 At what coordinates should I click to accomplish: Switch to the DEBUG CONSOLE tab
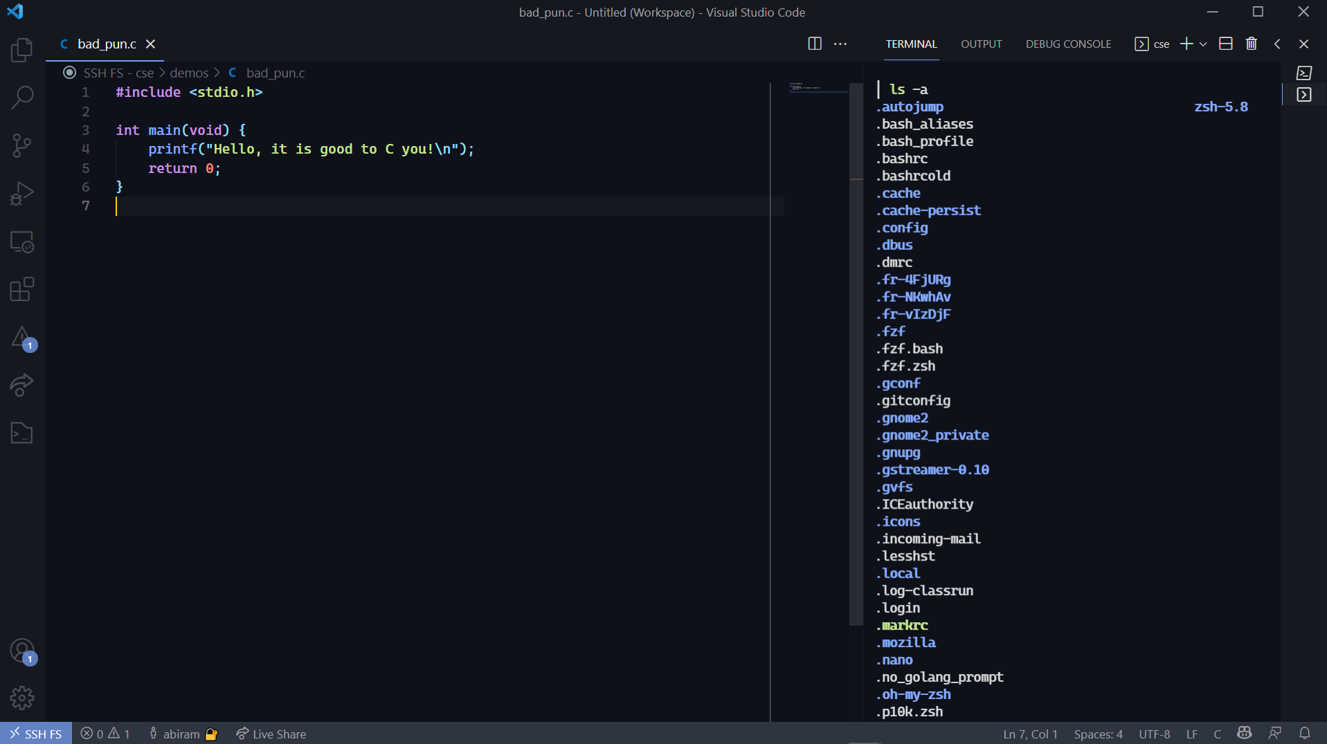coord(1068,44)
